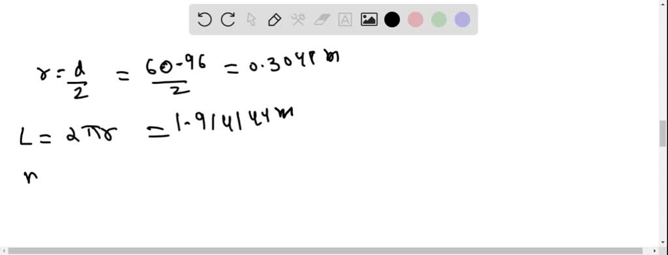Select the text box tool

(345, 20)
